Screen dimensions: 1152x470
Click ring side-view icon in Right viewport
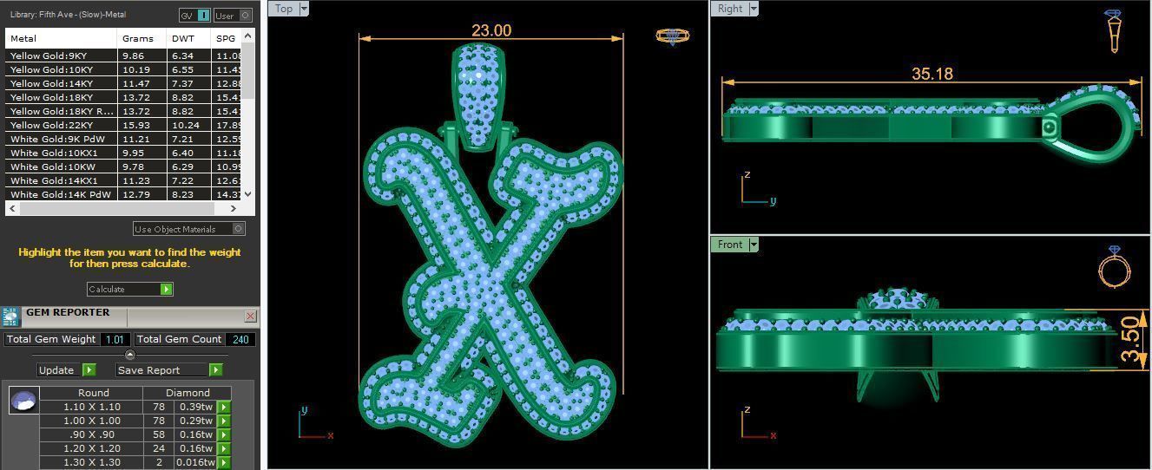1113,31
